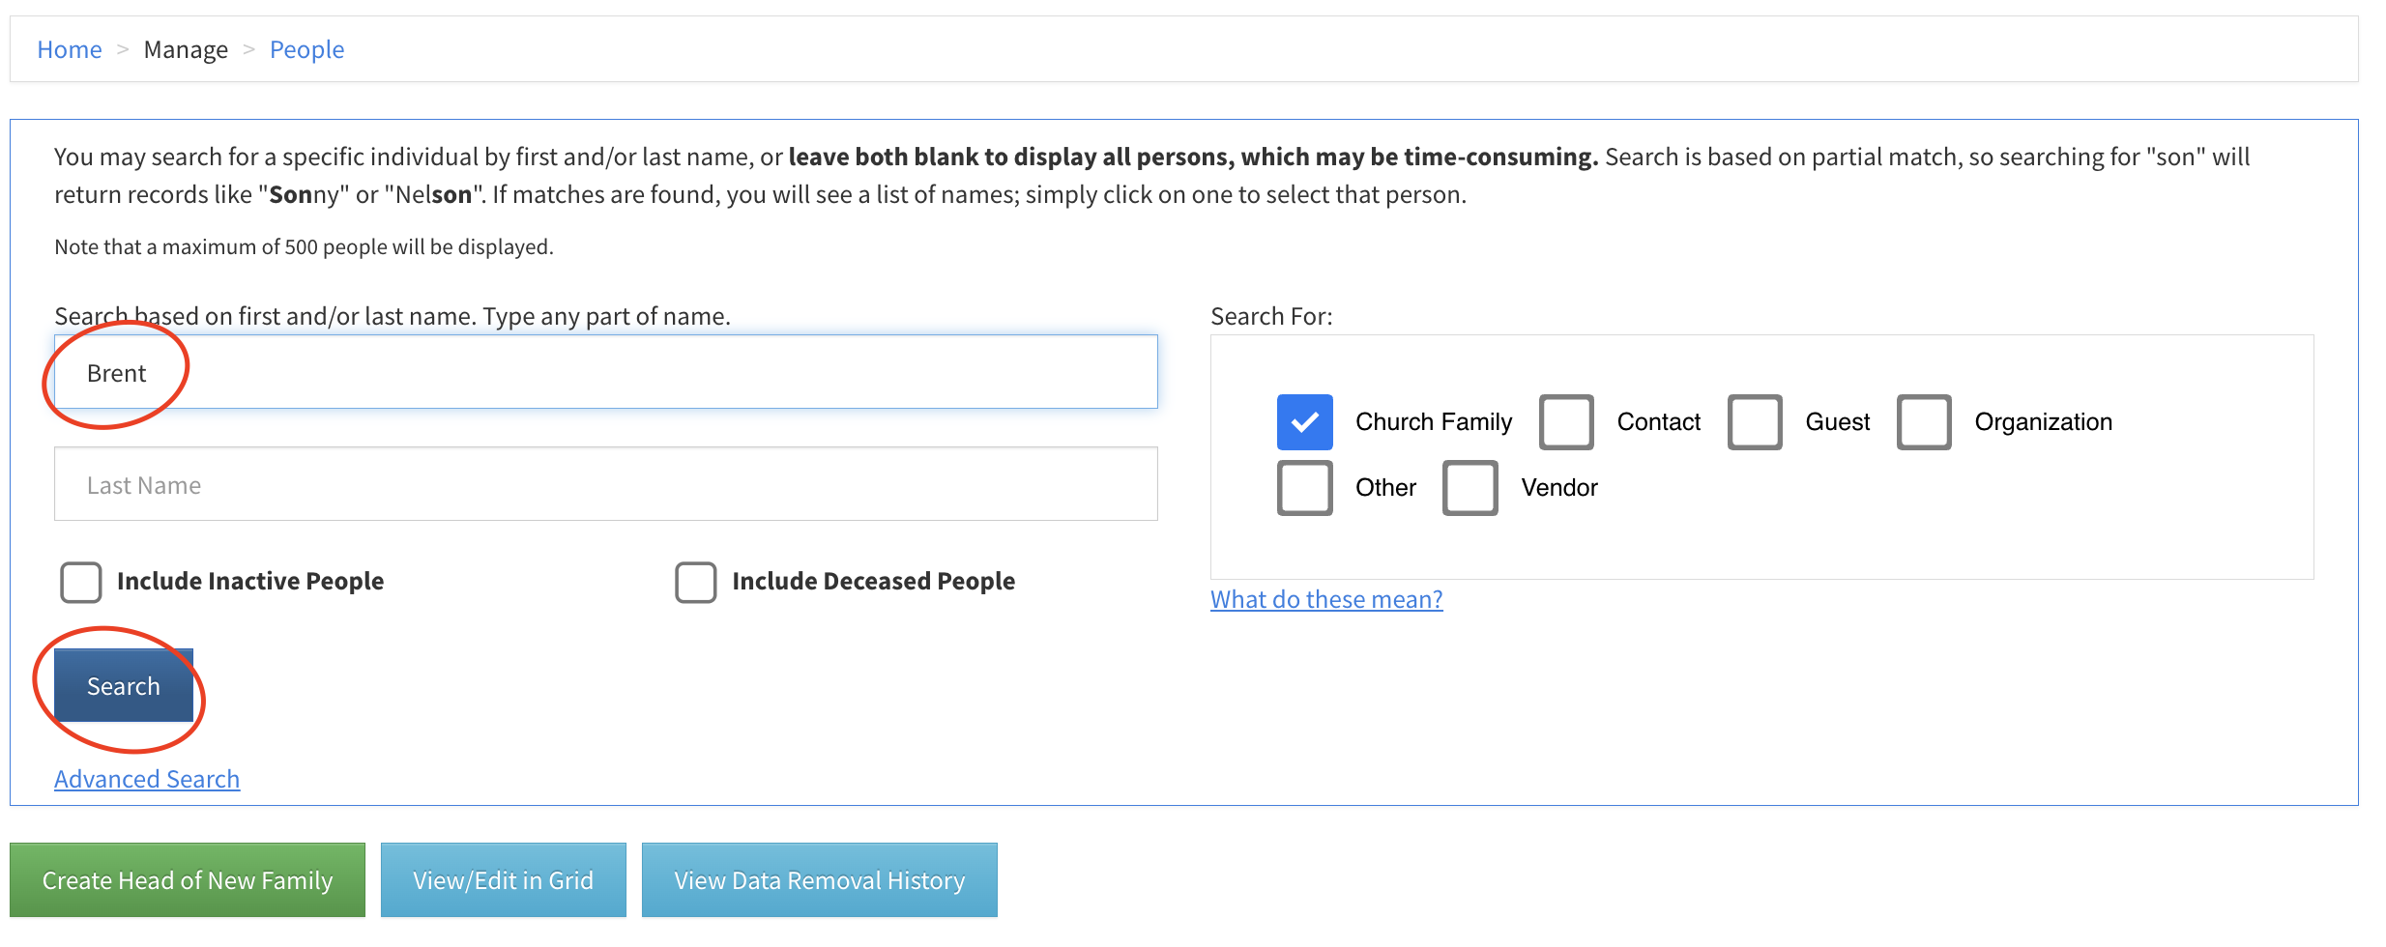
Task: Enable Include Inactive People checkbox
Action: [x=81, y=582]
